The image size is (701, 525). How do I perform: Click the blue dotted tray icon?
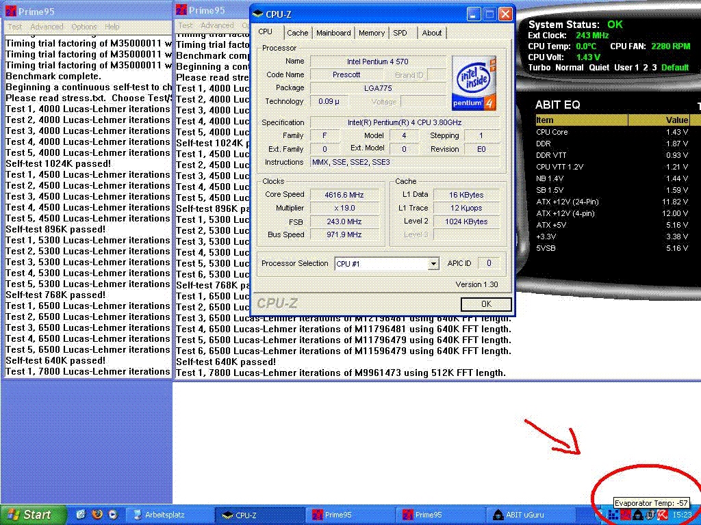pyautogui.click(x=613, y=515)
